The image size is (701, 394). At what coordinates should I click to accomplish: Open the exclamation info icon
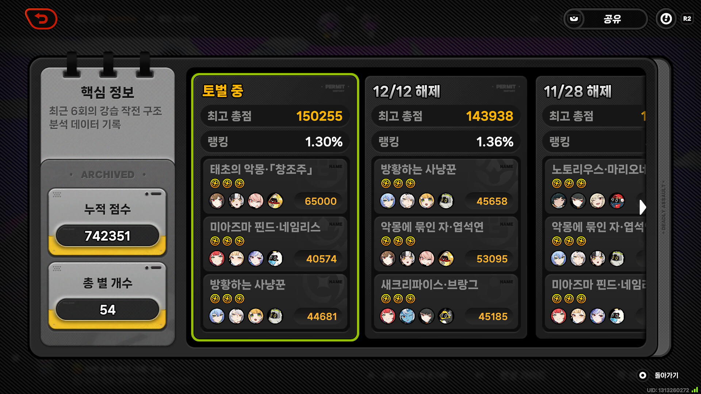(666, 19)
